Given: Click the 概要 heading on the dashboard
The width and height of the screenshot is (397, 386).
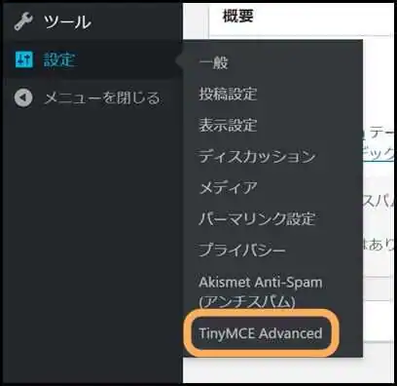Looking at the screenshot, I should pyautogui.click(x=238, y=16).
